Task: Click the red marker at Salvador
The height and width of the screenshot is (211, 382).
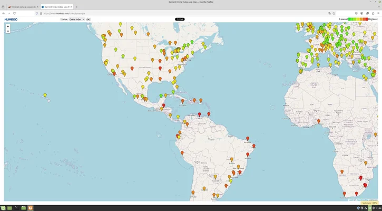Action: coord(248,155)
